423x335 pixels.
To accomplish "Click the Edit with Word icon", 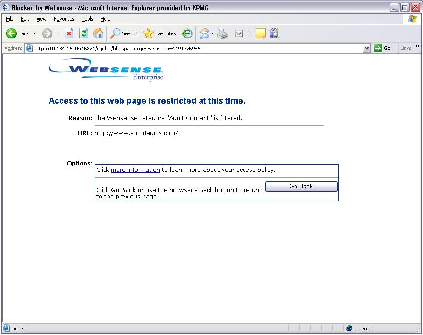I will [239, 33].
